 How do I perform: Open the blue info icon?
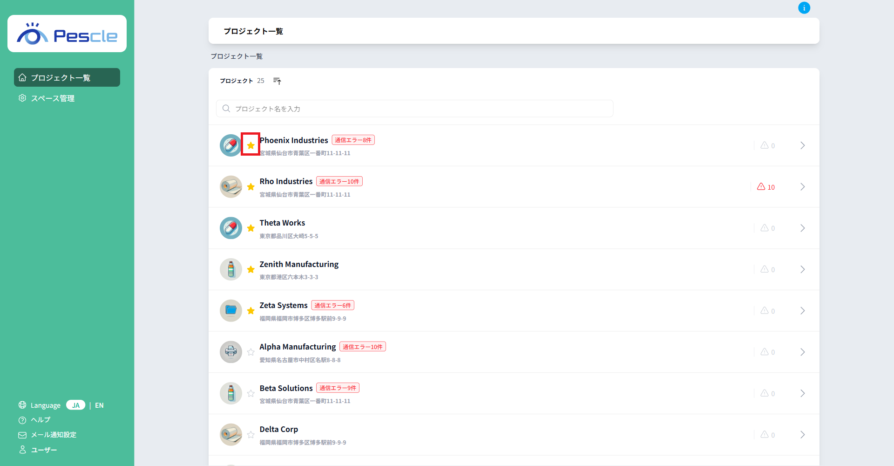pos(804,8)
